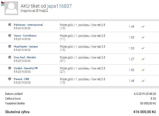Open the japa116837 user profile link
The image size is (159, 116).
[x=59, y=6]
